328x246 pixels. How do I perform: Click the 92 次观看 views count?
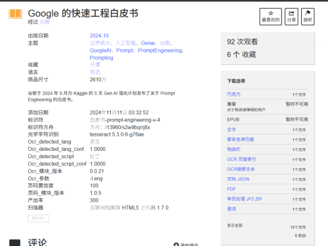pyautogui.click(x=242, y=42)
